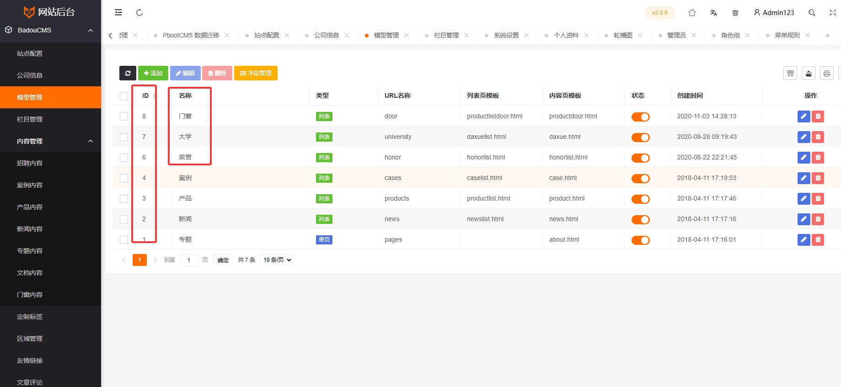Viewport: 841px width, 387px height.
Task: Open the print icon above the table
Action: click(826, 74)
